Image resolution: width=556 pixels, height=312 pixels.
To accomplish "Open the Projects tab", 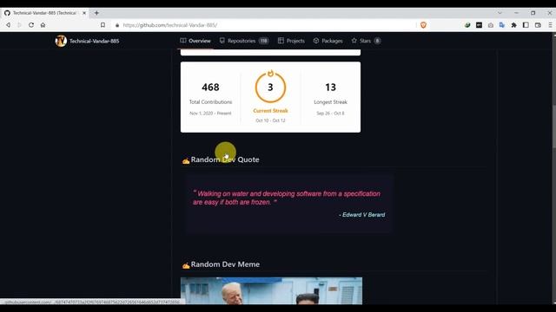I will click(291, 41).
